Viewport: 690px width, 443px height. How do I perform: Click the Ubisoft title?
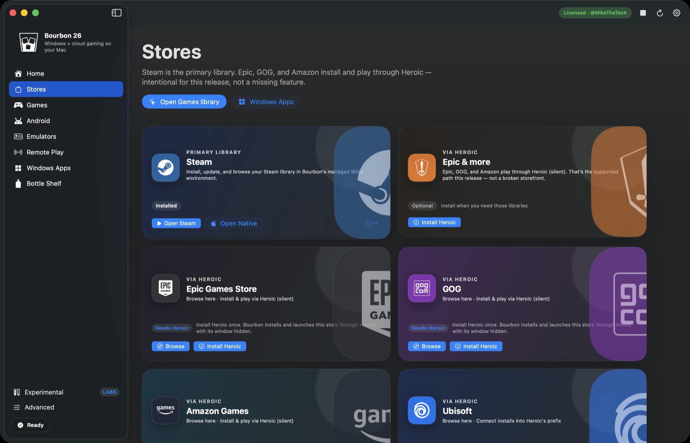coord(457,411)
